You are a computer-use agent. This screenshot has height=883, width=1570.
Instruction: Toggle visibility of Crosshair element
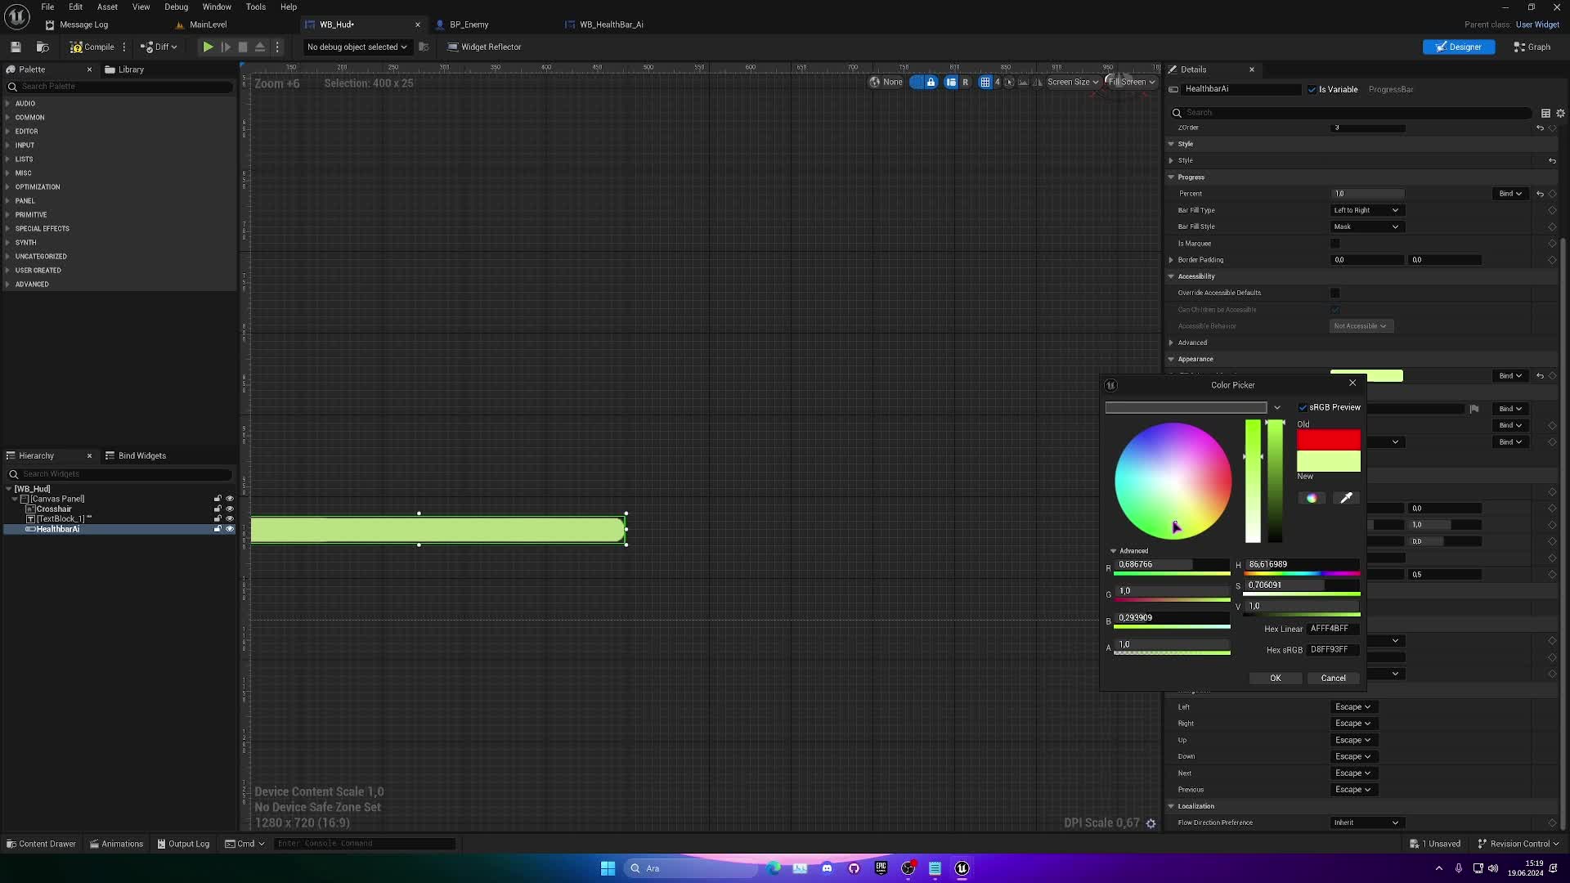click(229, 509)
